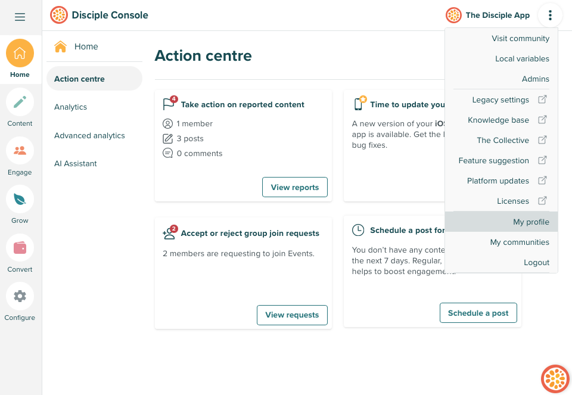
Task: Open the AI Assistant section
Action: tap(75, 163)
